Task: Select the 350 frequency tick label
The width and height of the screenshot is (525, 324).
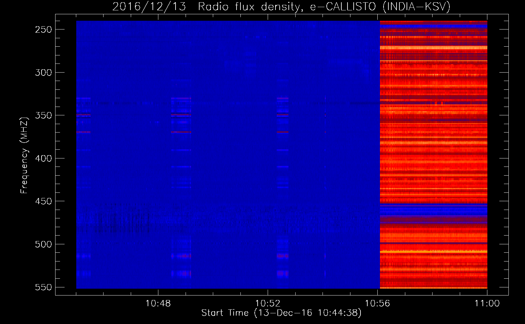Action: click(43, 116)
